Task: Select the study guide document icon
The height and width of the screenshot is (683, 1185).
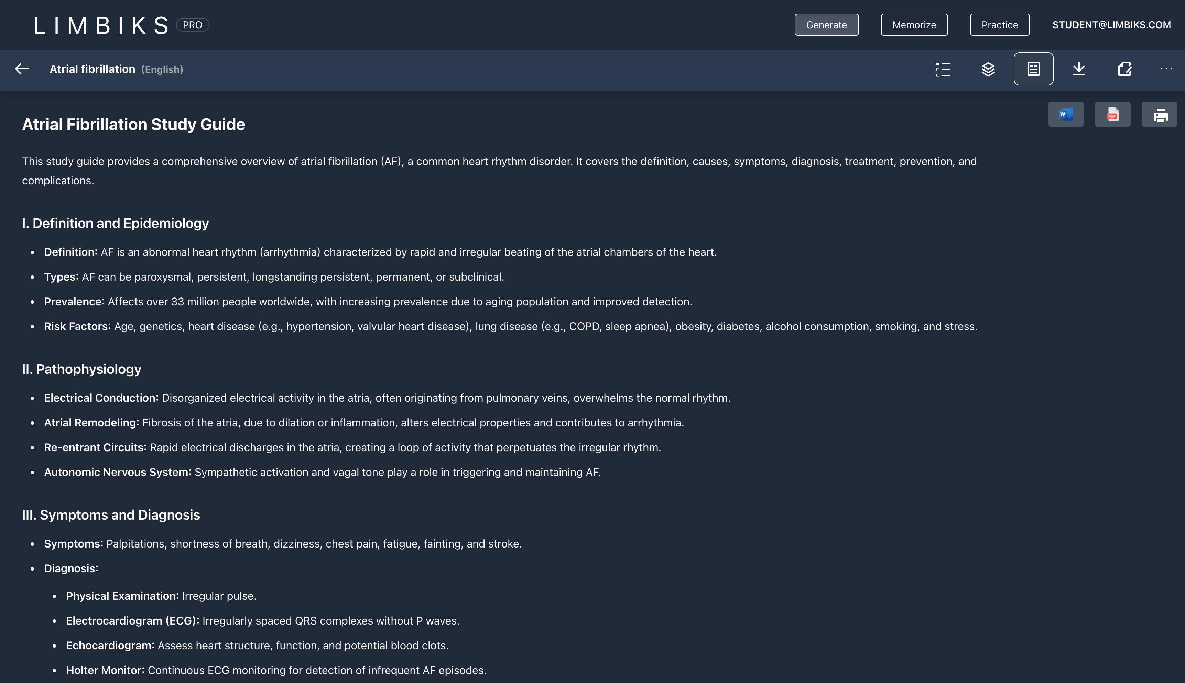Action: 1034,69
